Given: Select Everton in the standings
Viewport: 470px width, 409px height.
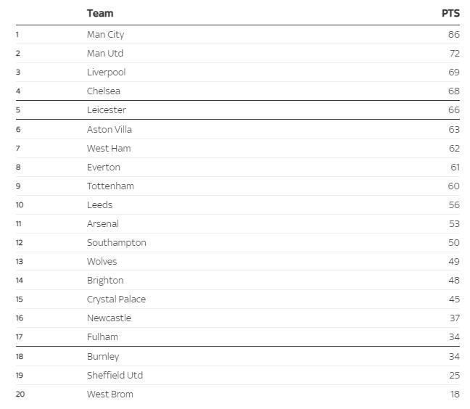Looking at the screenshot, I should [x=104, y=168].
